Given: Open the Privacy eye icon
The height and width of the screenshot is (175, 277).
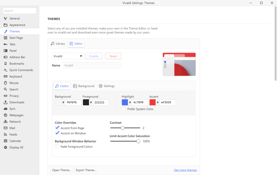Looking at the screenshot, I should tap(6, 96).
